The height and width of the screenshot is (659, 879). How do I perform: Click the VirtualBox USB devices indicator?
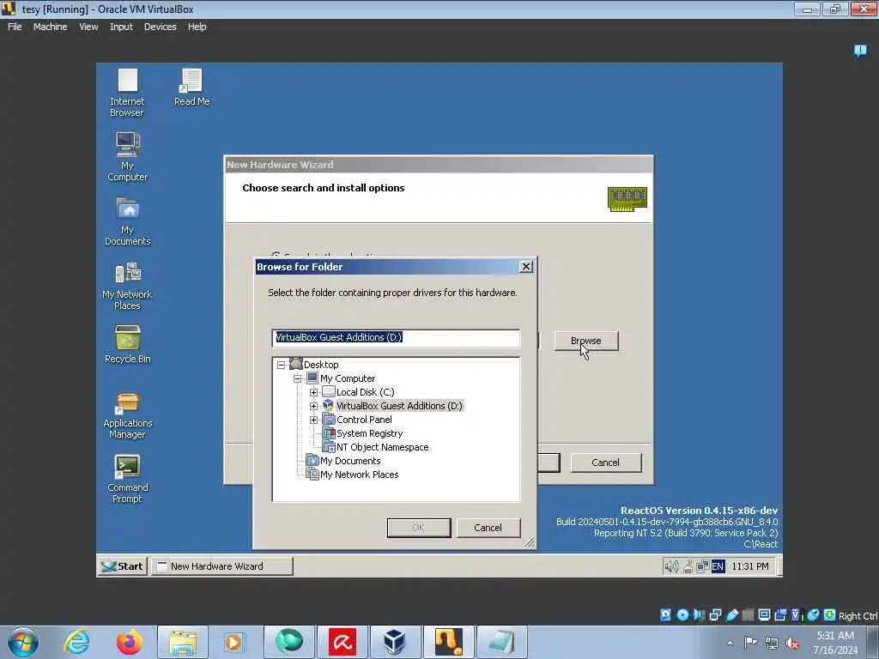point(731,614)
